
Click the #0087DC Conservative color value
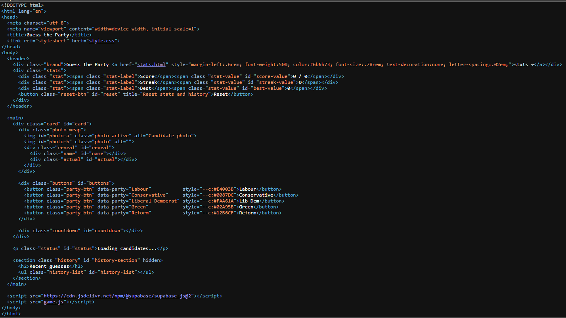[224, 195]
